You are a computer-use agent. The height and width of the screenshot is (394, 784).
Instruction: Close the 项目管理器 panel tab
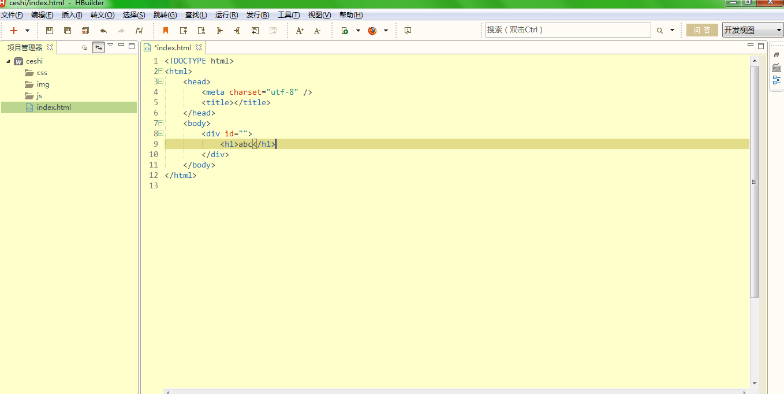(x=50, y=47)
